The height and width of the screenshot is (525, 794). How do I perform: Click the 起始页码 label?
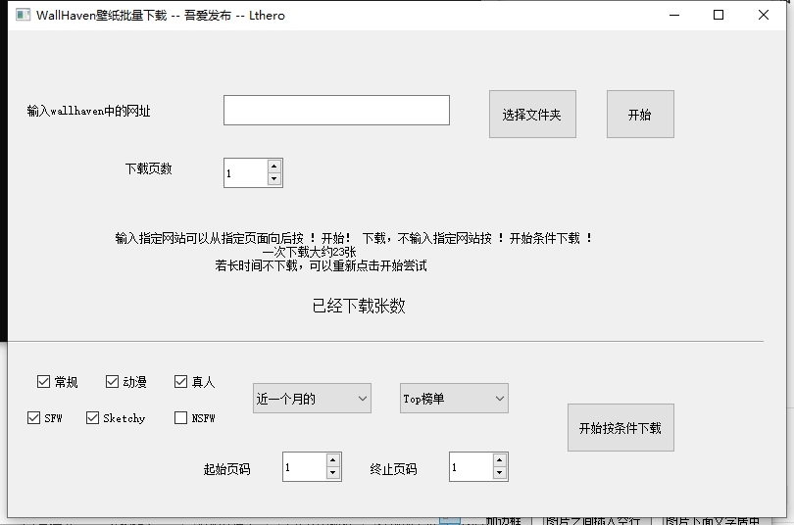tap(226, 469)
